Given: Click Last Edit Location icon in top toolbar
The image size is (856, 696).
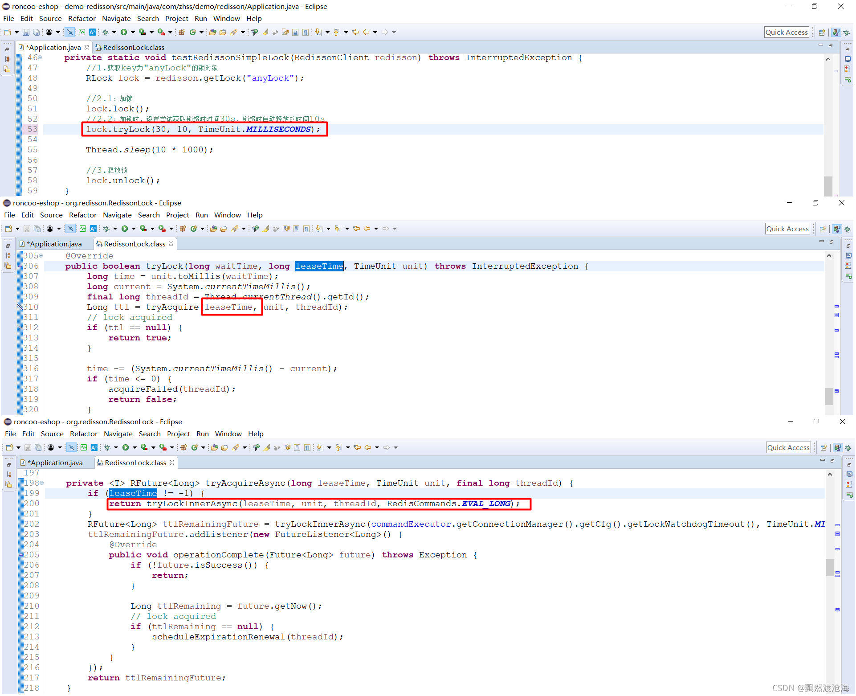Looking at the screenshot, I should tap(355, 32).
